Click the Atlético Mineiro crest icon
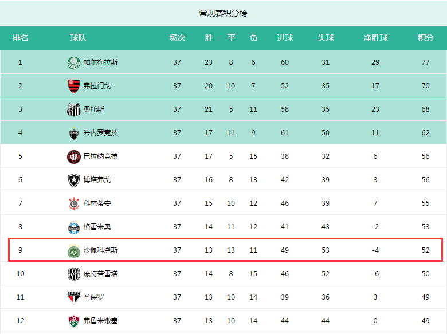Viewport: 447px width, 334px height. (74, 133)
